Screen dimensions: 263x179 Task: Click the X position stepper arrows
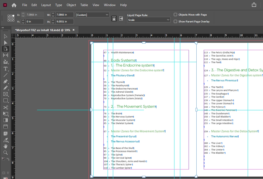pyautogui.click(x=23, y=15)
